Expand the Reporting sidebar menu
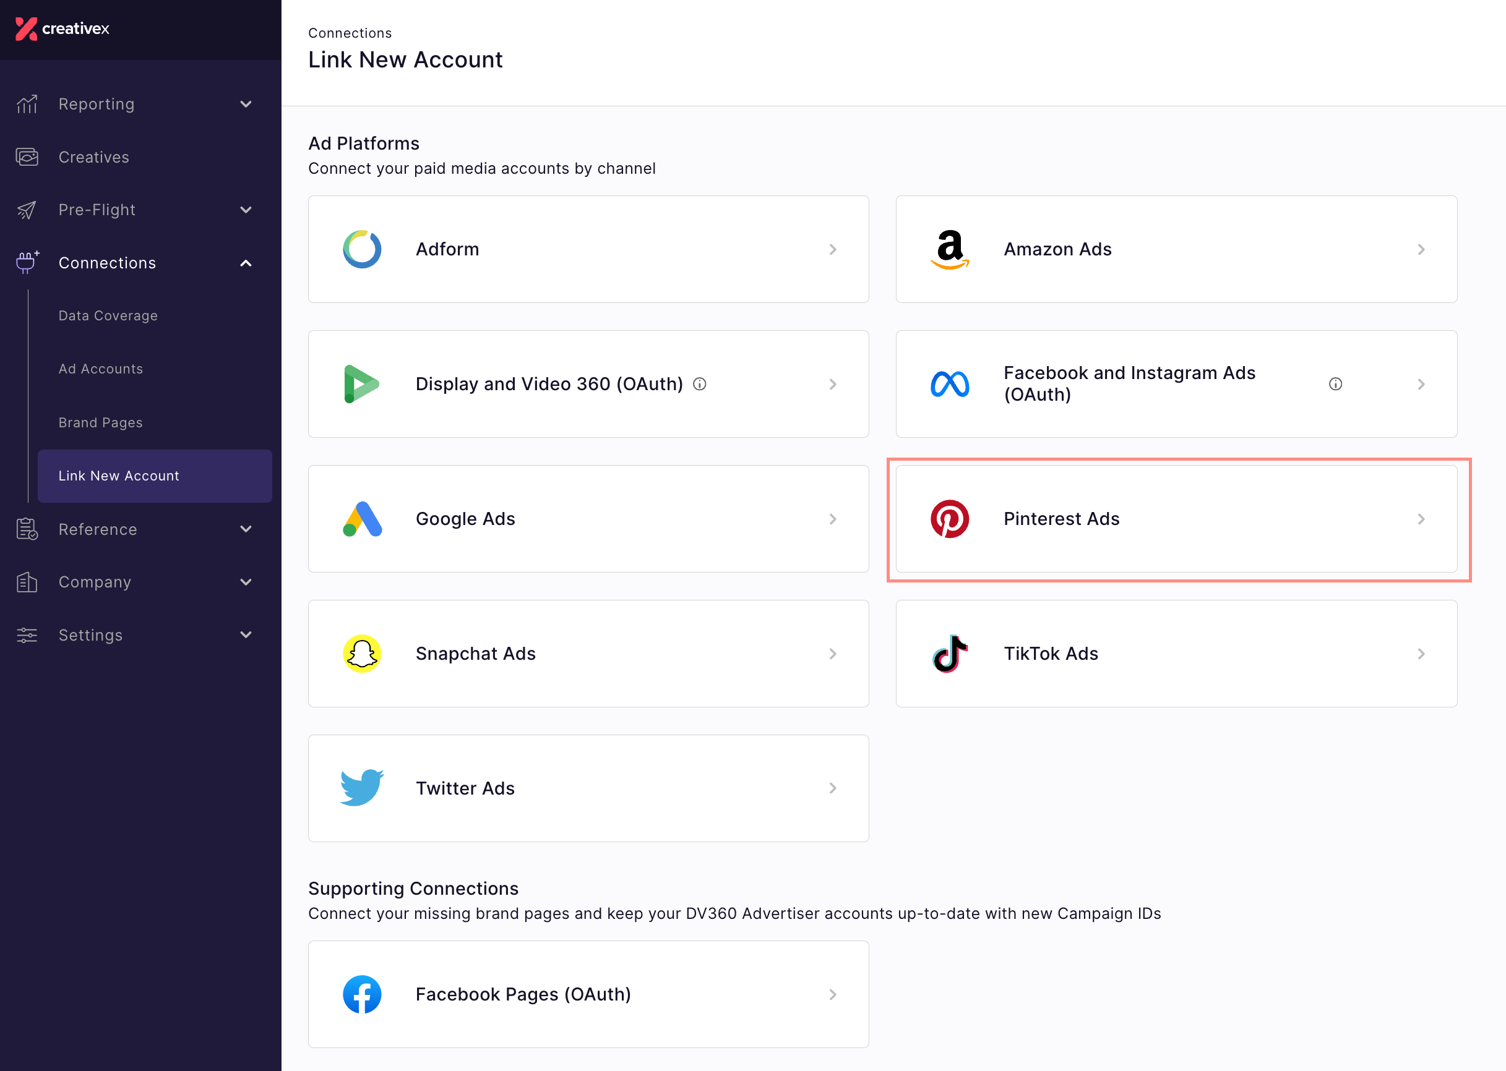Screen dimensions: 1506x1071 click(246, 105)
